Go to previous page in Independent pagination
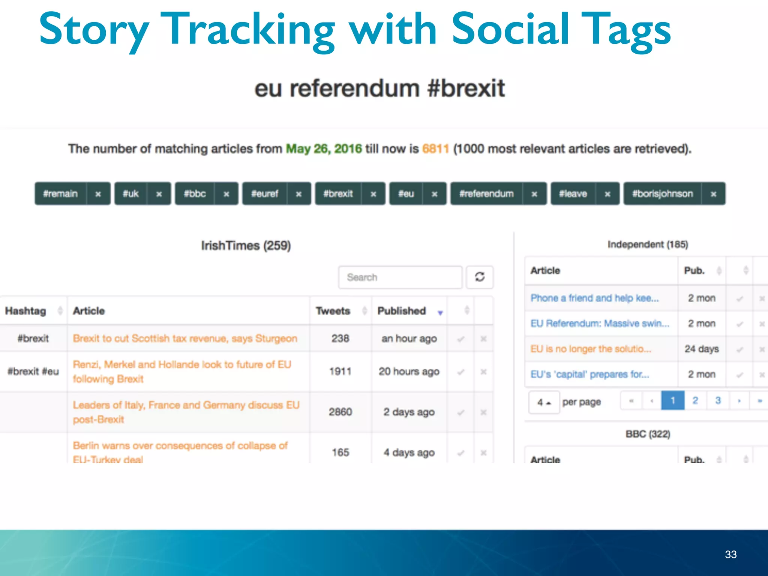 (x=652, y=401)
